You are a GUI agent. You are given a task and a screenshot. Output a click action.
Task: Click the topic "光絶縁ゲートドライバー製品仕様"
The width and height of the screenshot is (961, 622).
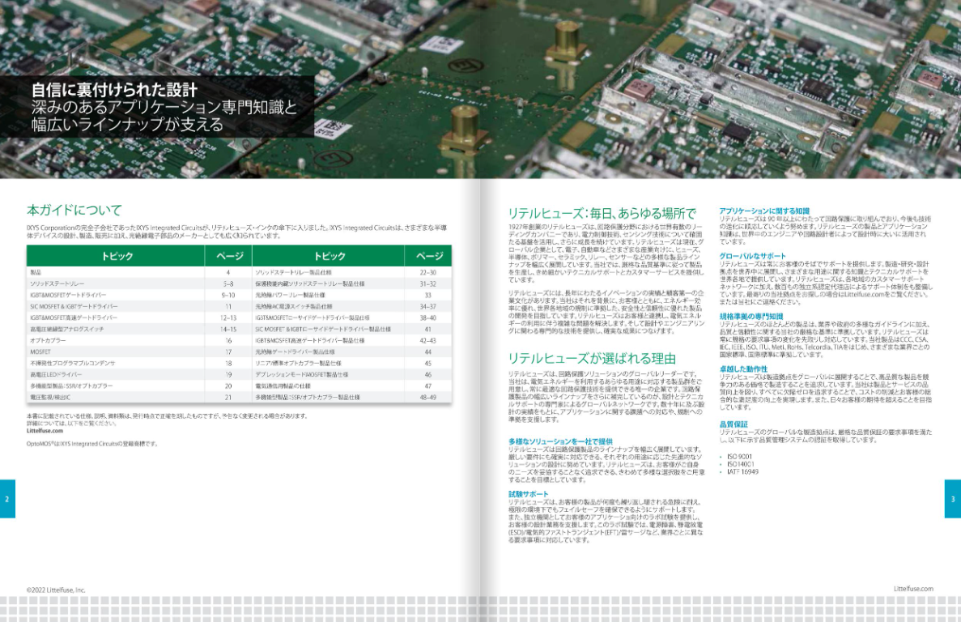pyautogui.click(x=295, y=351)
